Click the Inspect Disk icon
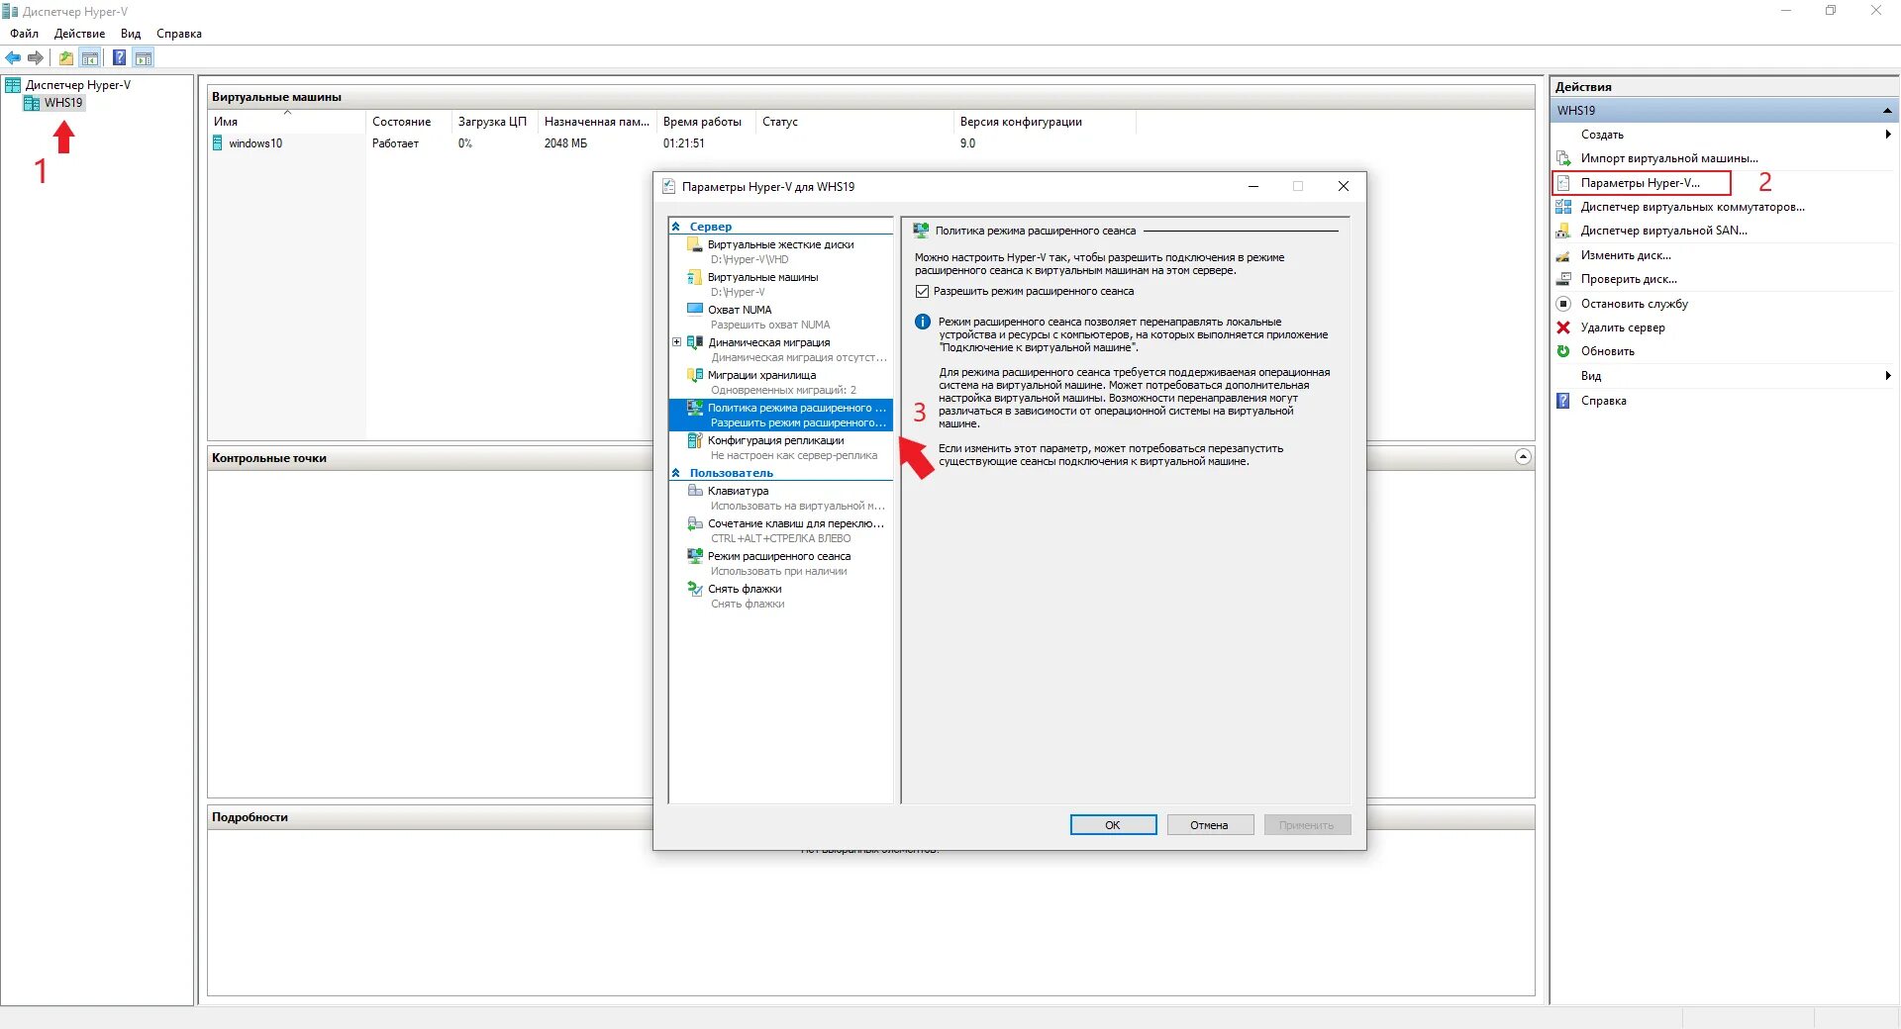 tap(1563, 279)
